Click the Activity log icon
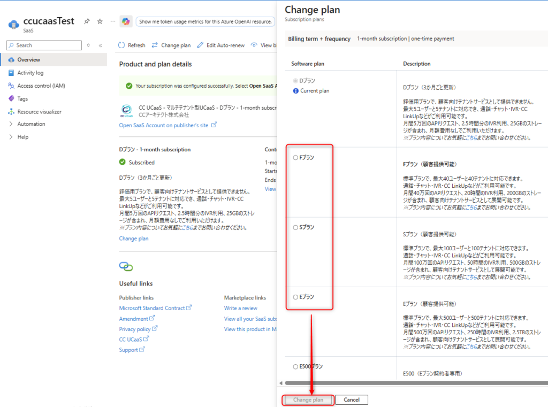 tap(11, 73)
